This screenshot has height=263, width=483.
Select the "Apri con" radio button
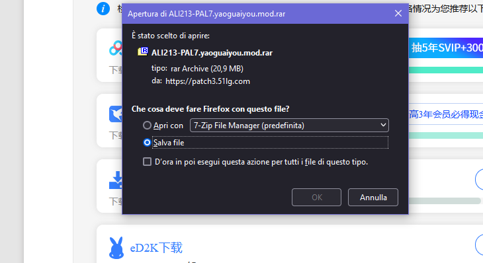pyautogui.click(x=147, y=126)
